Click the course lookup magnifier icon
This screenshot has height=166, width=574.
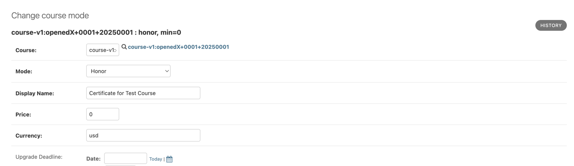[124, 47]
